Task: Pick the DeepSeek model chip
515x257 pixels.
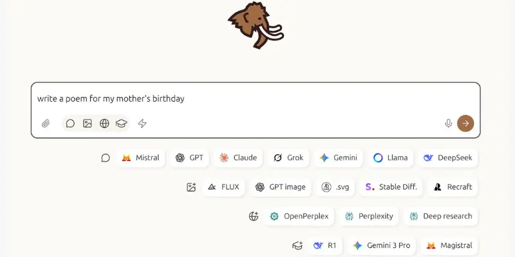Action: tap(448, 157)
